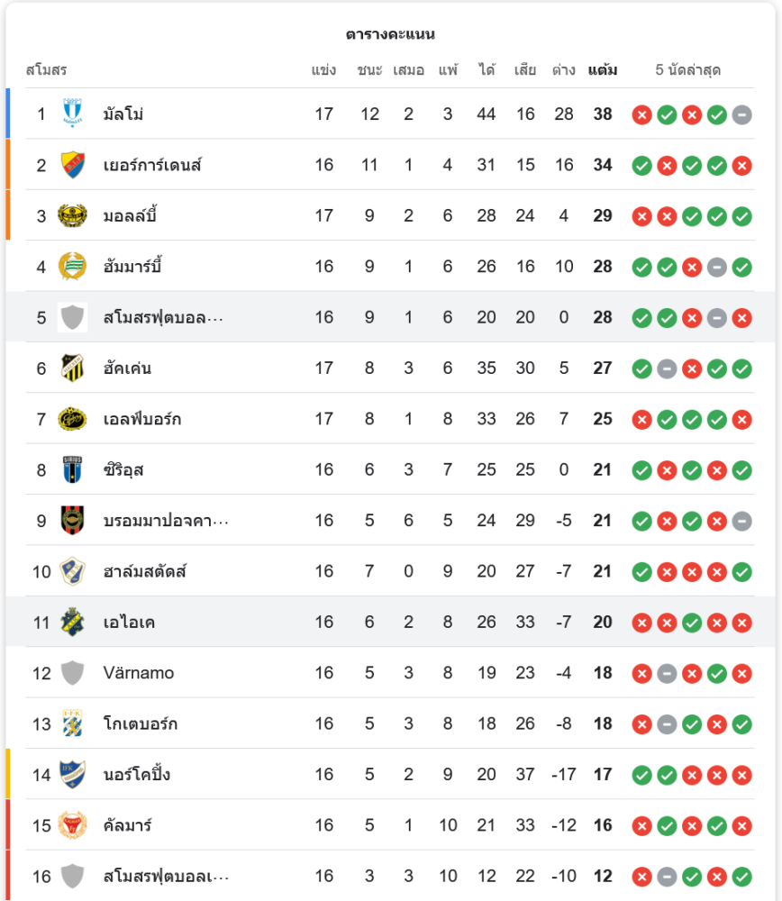
Task: Click the แต้ม points column header
Action: (602, 70)
